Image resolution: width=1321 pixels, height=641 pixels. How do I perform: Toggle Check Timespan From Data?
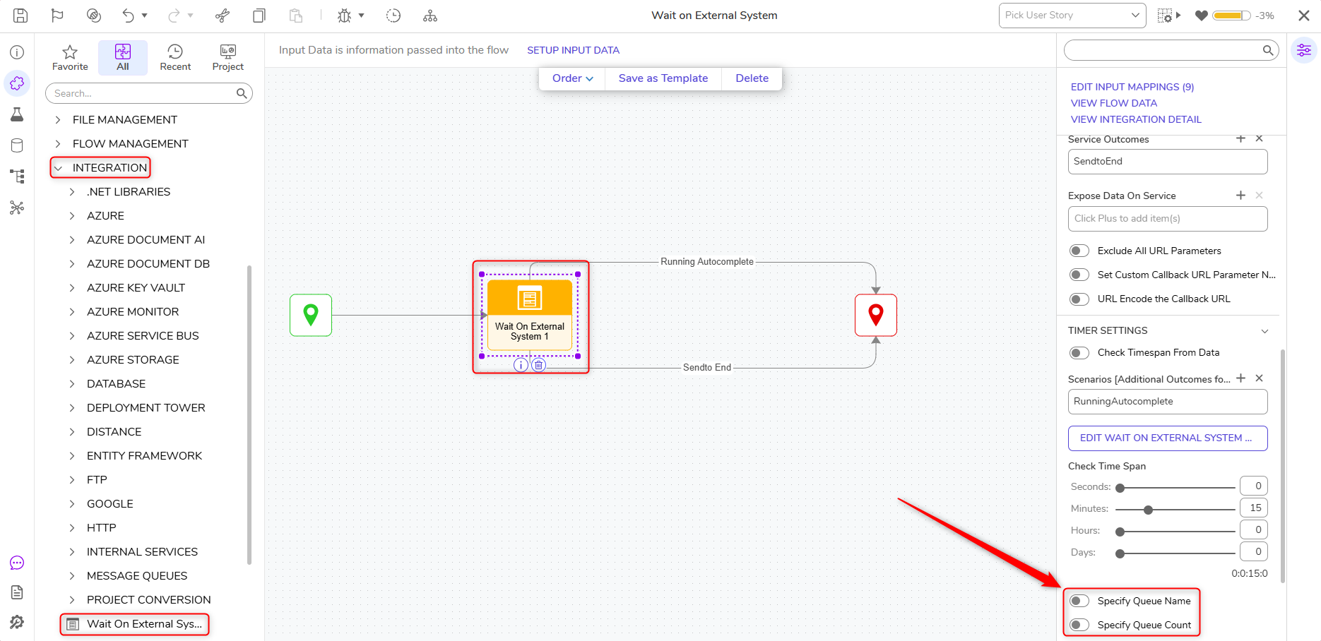point(1079,352)
